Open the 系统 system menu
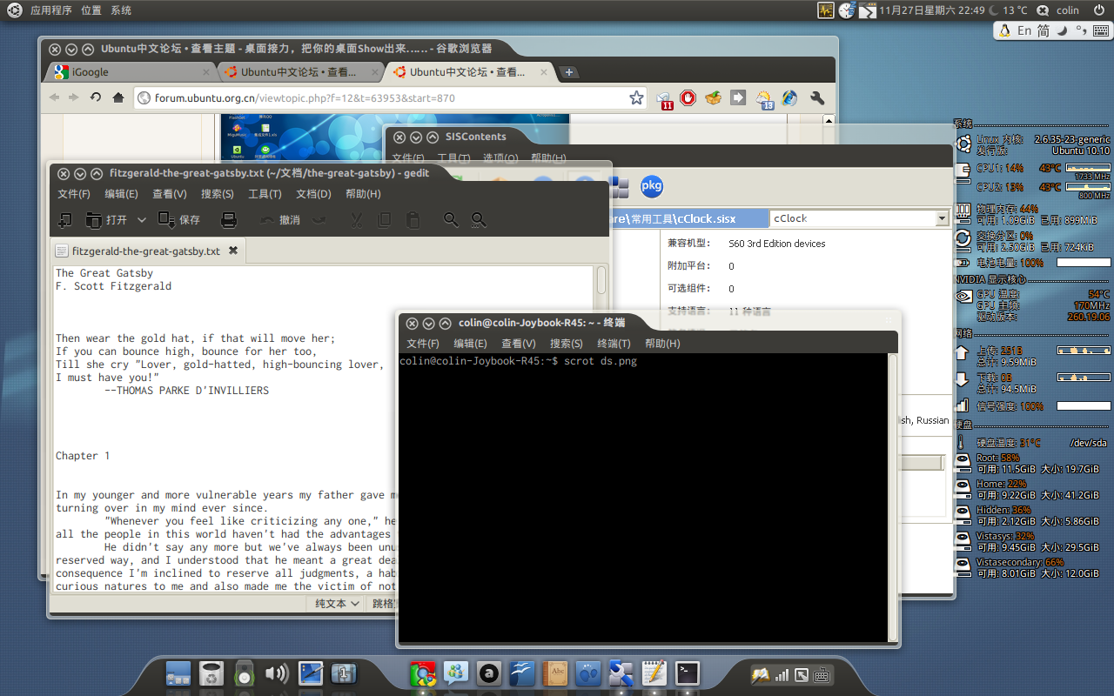 tap(122, 10)
